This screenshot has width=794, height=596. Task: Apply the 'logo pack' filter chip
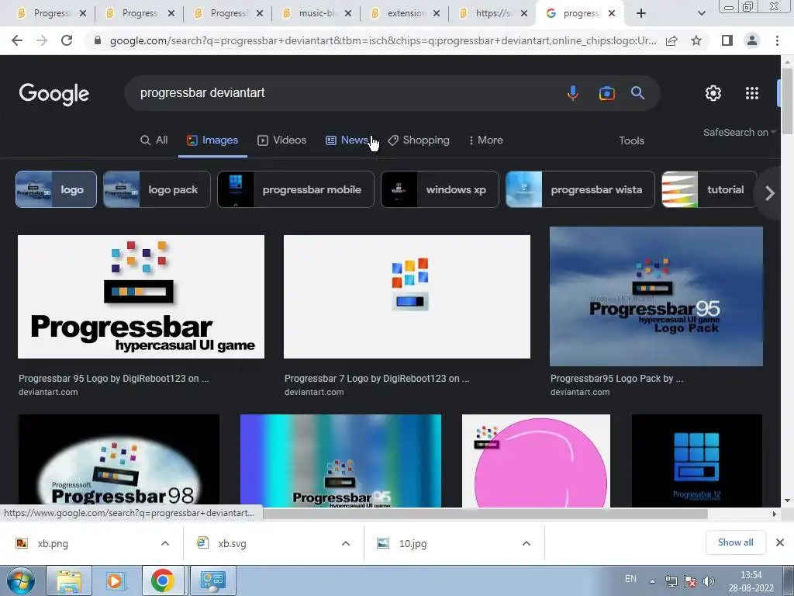[x=157, y=189]
